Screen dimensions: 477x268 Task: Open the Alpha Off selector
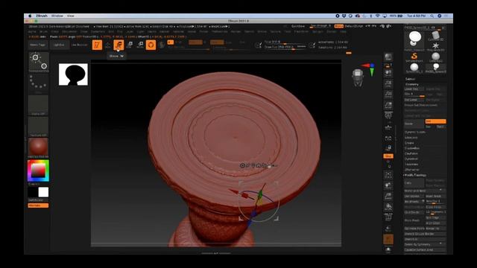pyautogui.click(x=39, y=105)
